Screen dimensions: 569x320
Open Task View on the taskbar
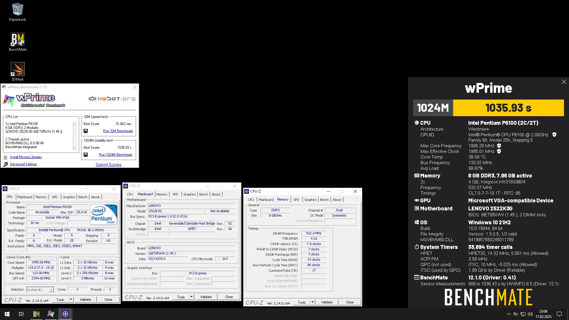point(21,314)
